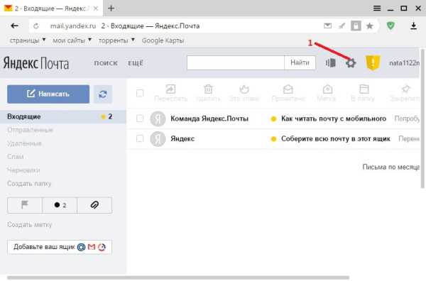426x281 pixels.
Task: Click the yellow shield warning icon
Action: click(373, 62)
